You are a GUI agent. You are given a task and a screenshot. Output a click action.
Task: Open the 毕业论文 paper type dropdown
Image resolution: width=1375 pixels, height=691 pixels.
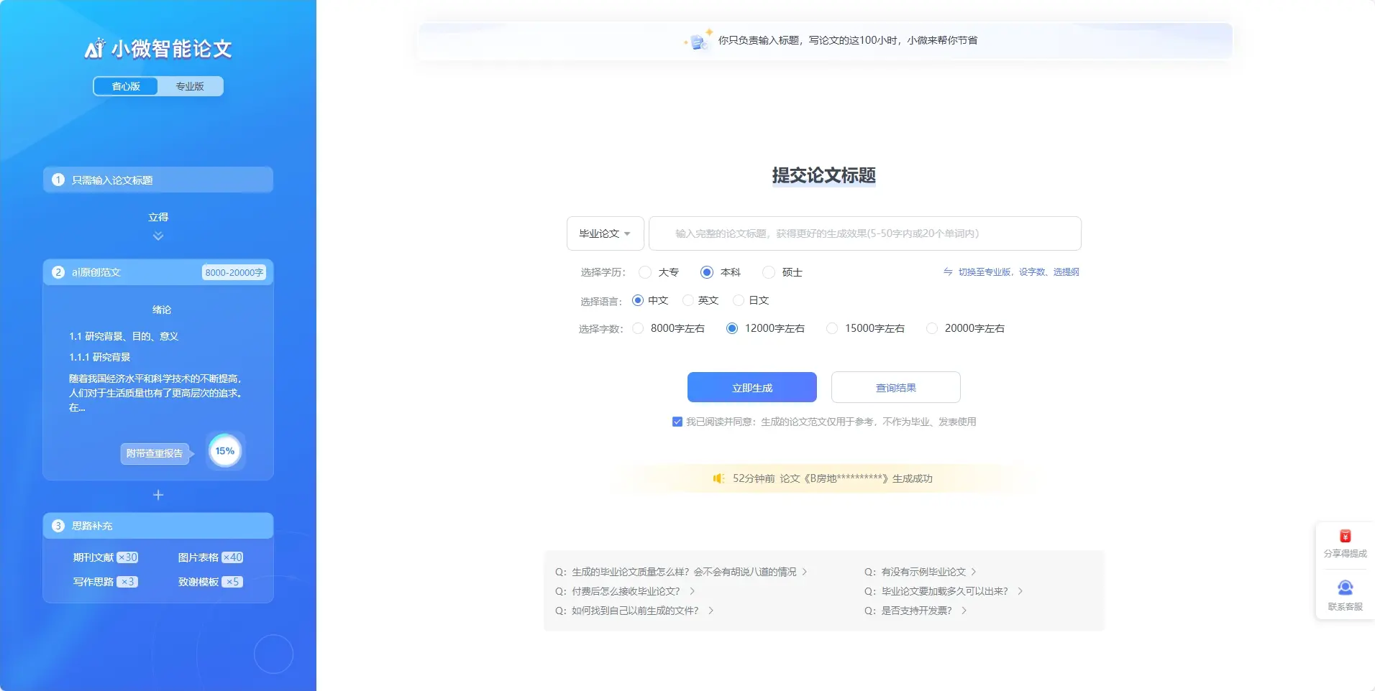pos(605,233)
